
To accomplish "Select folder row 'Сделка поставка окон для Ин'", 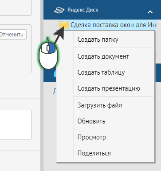I will click(107, 25).
